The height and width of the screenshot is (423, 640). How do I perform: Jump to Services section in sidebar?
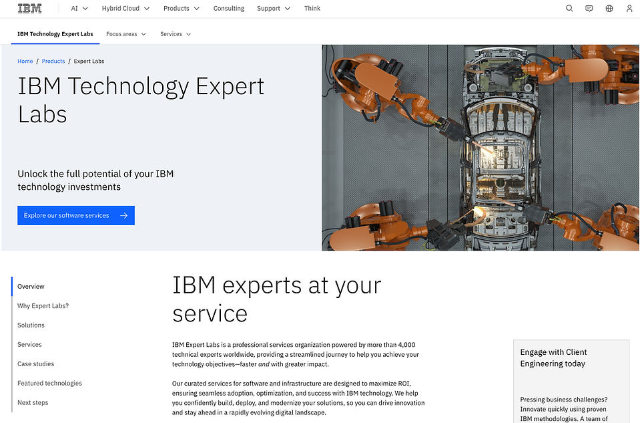pos(29,345)
